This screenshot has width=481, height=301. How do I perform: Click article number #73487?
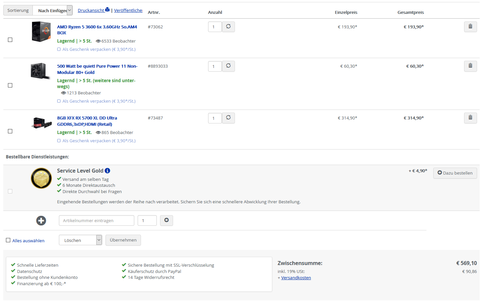click(x=155, y=118)
